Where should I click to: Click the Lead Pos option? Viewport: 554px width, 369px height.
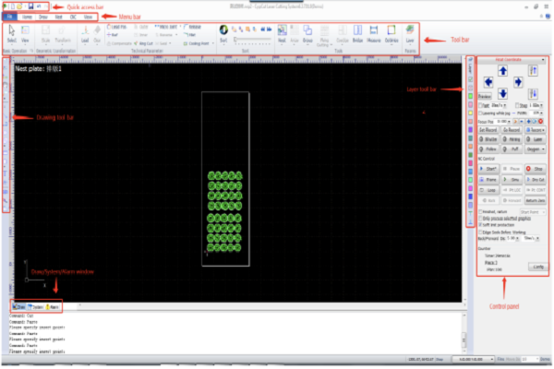pos(116,27)
